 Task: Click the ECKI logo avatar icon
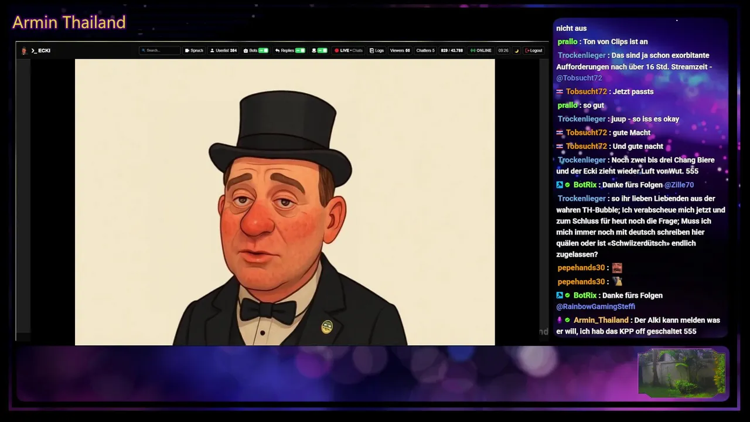(x=24, y=50)
